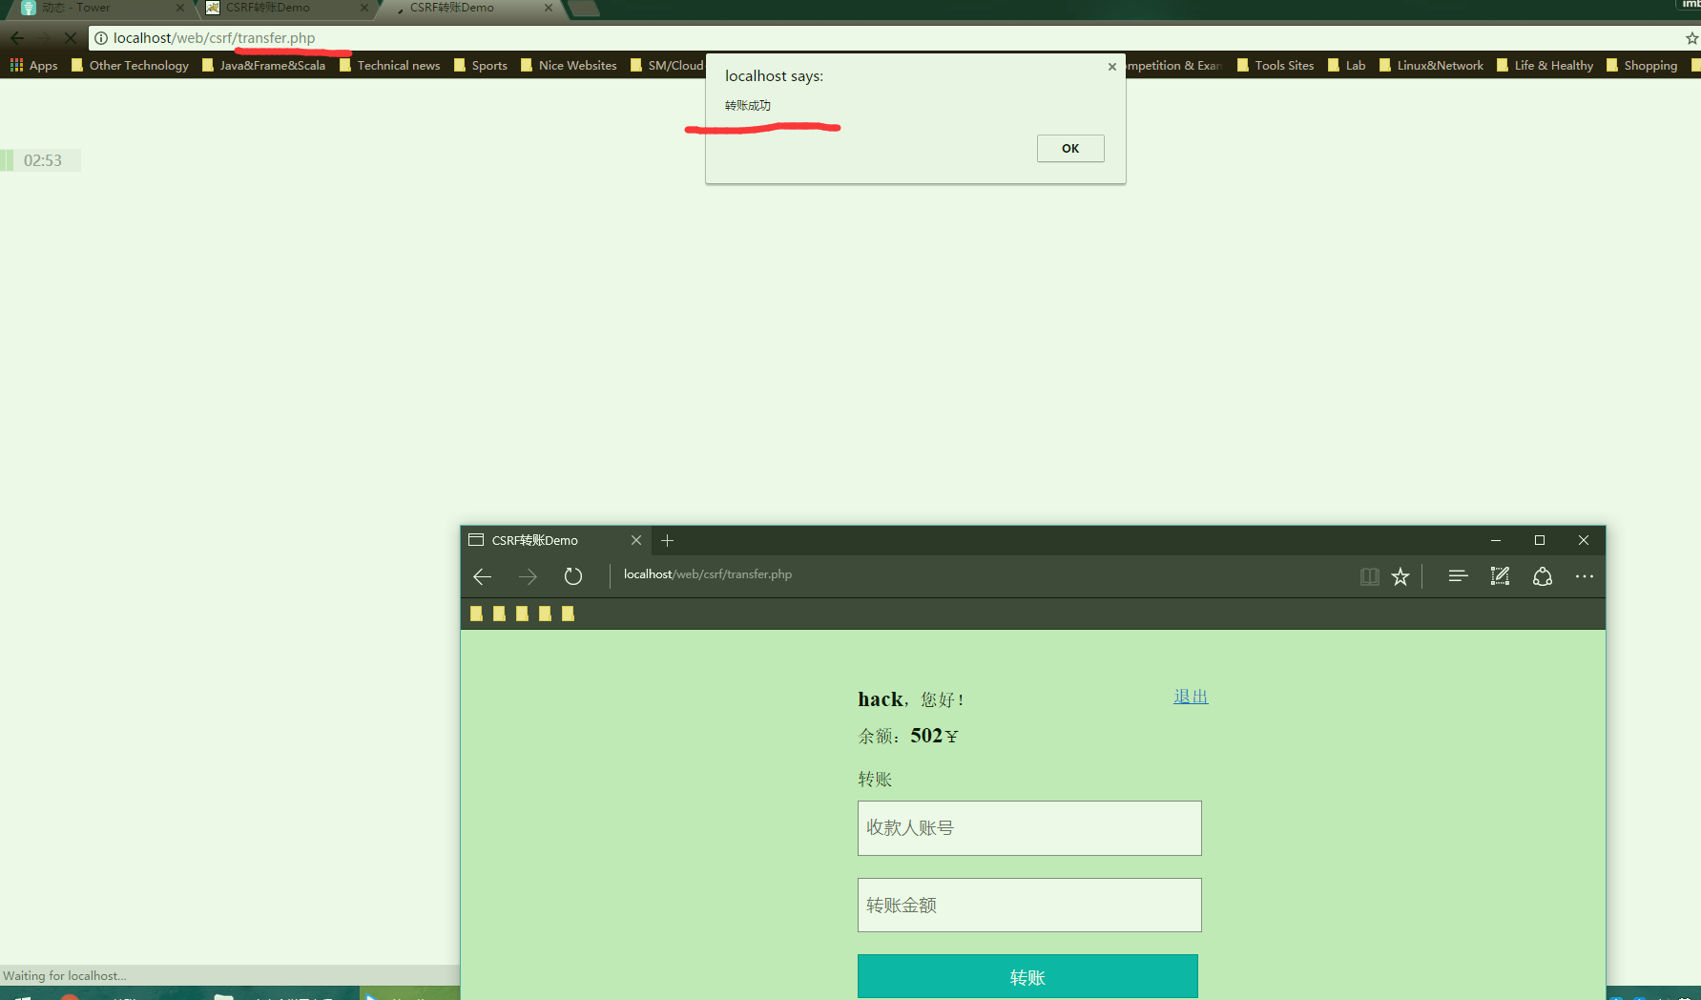The height and width of the screenshot is (1000, 1701).
Task: Focus the 转账金额 input field
Action: pos(1029,905)
